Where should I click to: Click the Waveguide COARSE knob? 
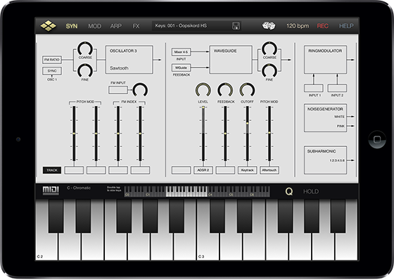tap(269, 49)
